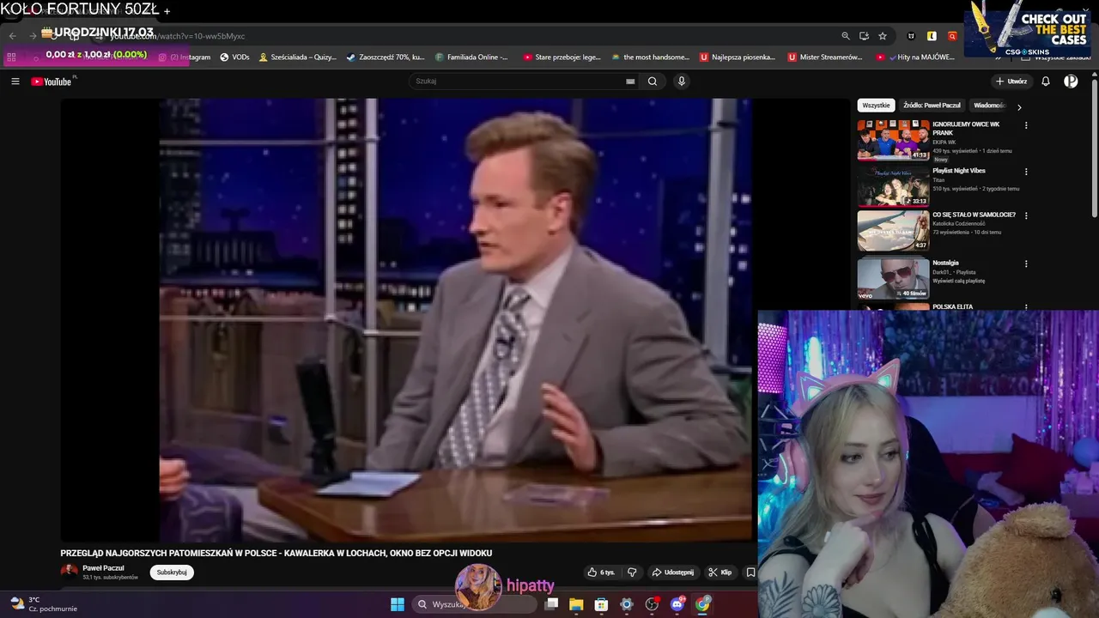Viewport: 1099px width, 618px height.
Task: Open the Hity na MAJÓWE bookmark
Action: tap(915, 58)
